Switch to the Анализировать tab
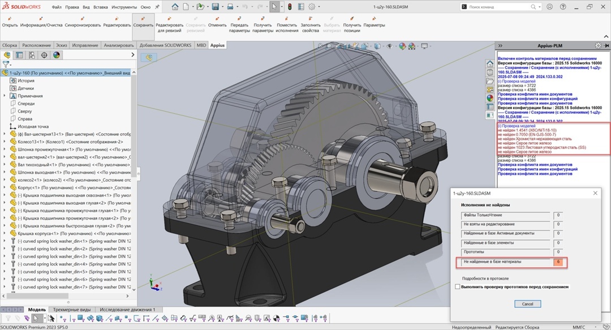This screenshot has width=611, height=330. coord(118,45)
